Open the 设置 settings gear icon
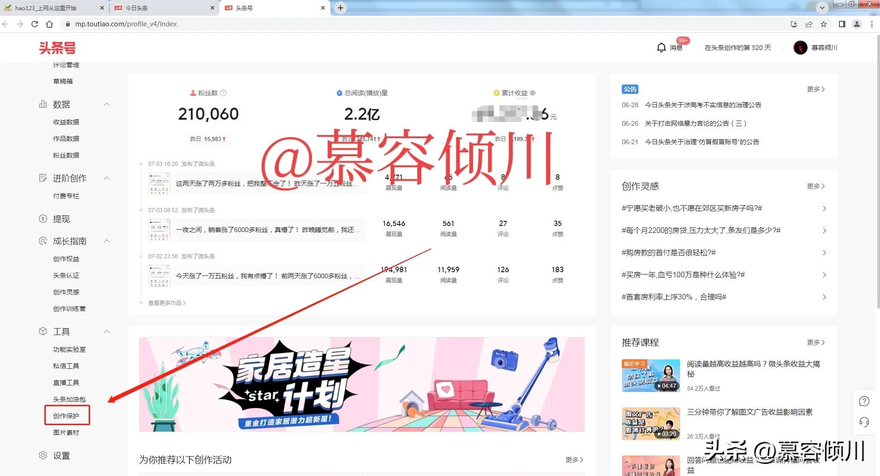The width and height of the screenshot is (880, 476). pyautogui.click(x=42, y=455)
